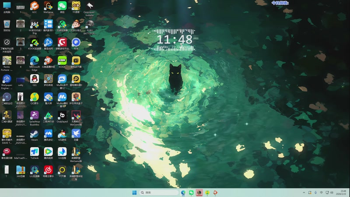The image size is (350, 197).
Task: Open the green WeChat desktop icon
Action: [x=62, y=7]
